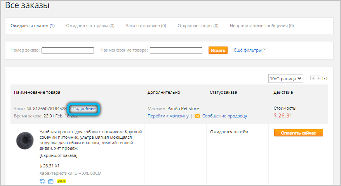The height and width of the screenshot is (186, 341).
Task: Focus the Номер заказа input field
Action: [68, 50]
